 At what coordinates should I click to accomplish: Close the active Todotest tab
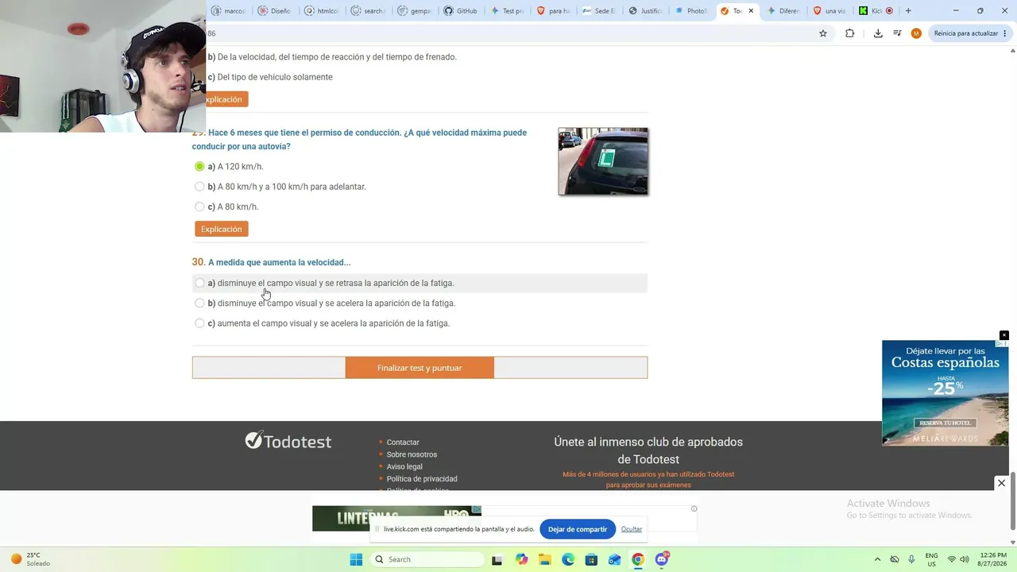751,11
